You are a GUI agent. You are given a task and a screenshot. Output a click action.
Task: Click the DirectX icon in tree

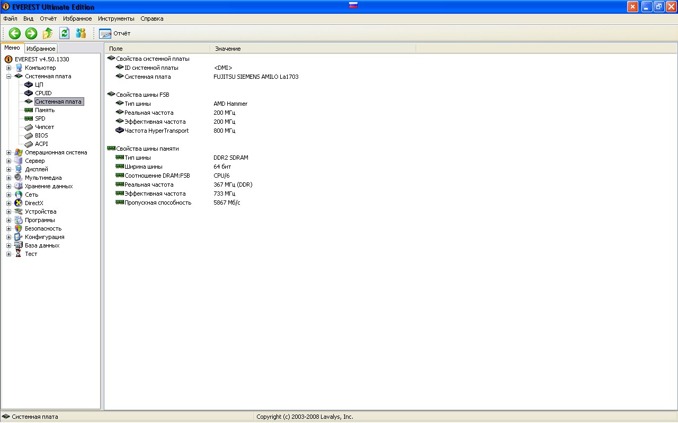tap(19, 203)
